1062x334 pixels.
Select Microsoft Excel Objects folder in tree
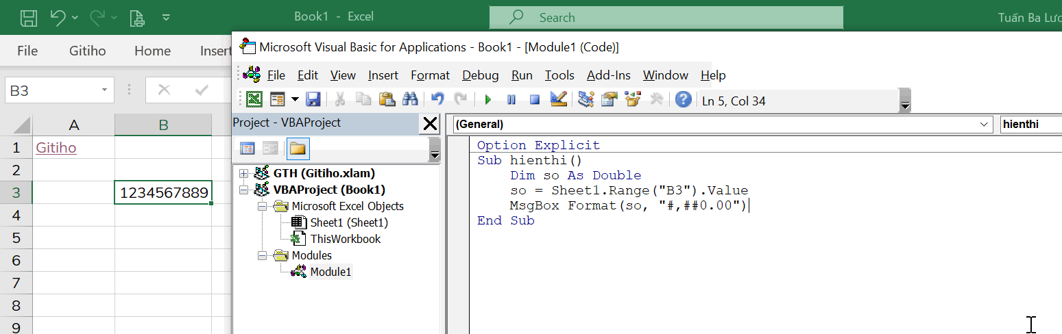(x=348, y=206)
